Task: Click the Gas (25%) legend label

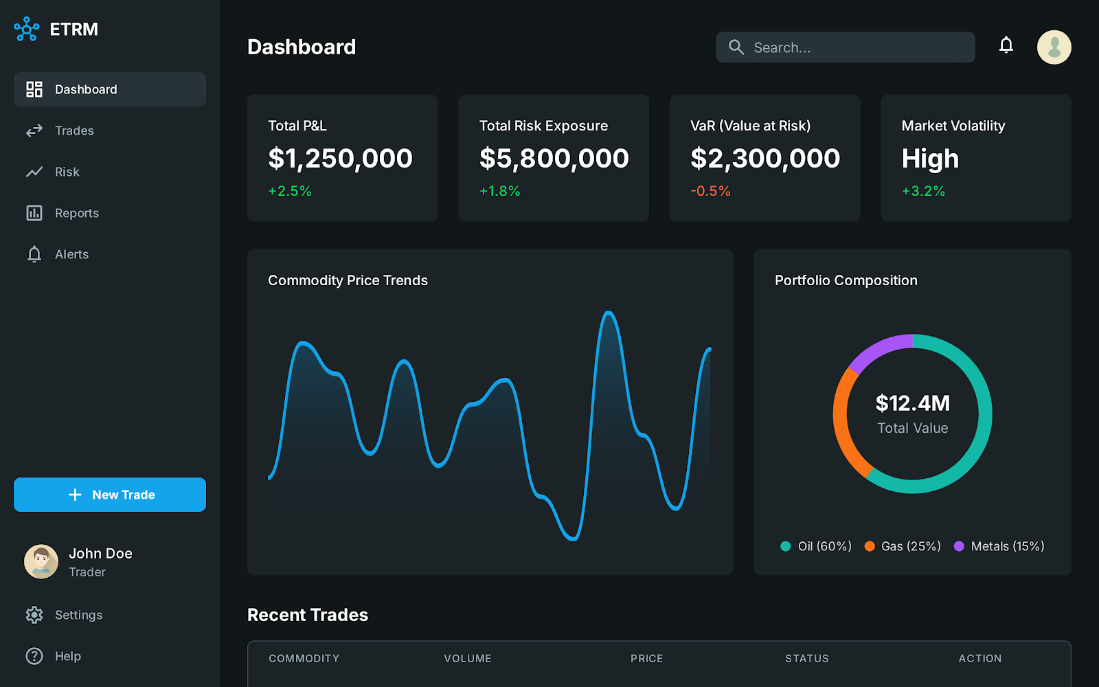Action: pyautogui.click(x=911, y=546)
